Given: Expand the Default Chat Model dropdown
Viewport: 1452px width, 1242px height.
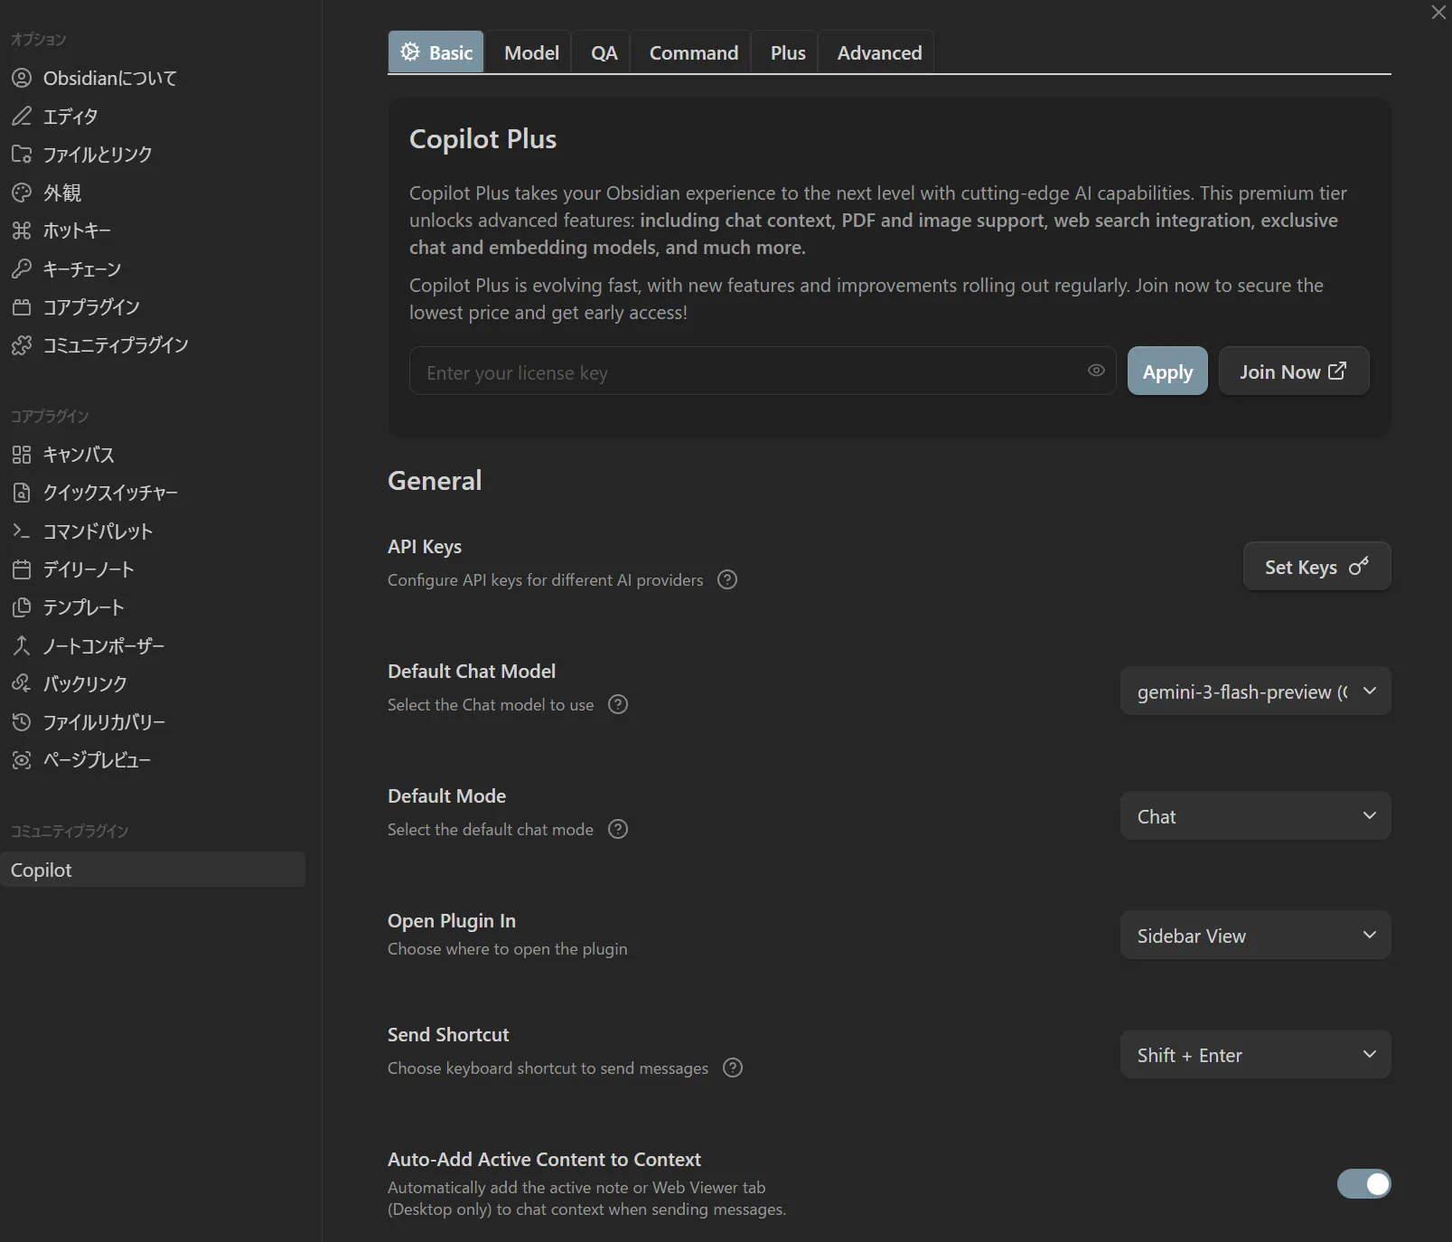Looking at the screenshot, I should click(1255, 692).
